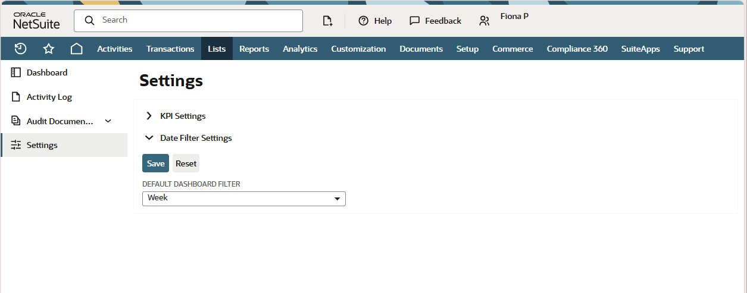Expand the KPI Settings section chevron
Viewport: 747px width, 293px height.
click(149, 116)
